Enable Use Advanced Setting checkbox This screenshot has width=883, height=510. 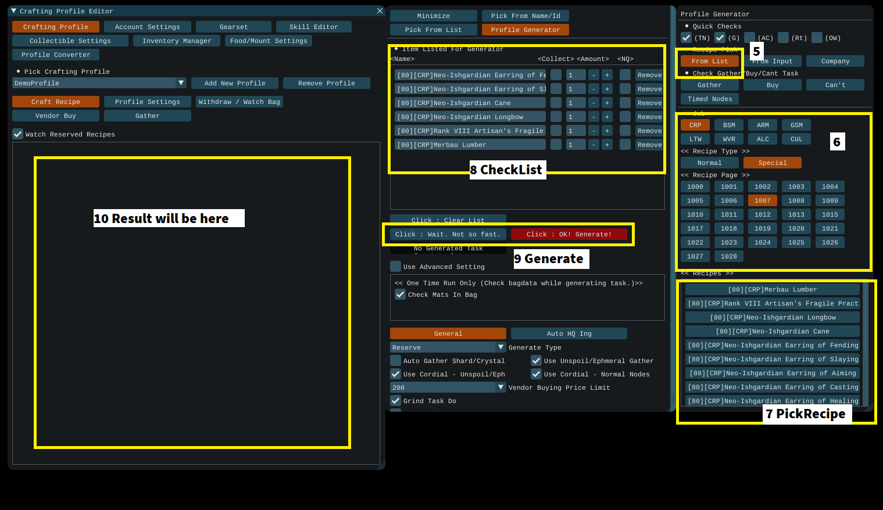[x=396, y=267]
